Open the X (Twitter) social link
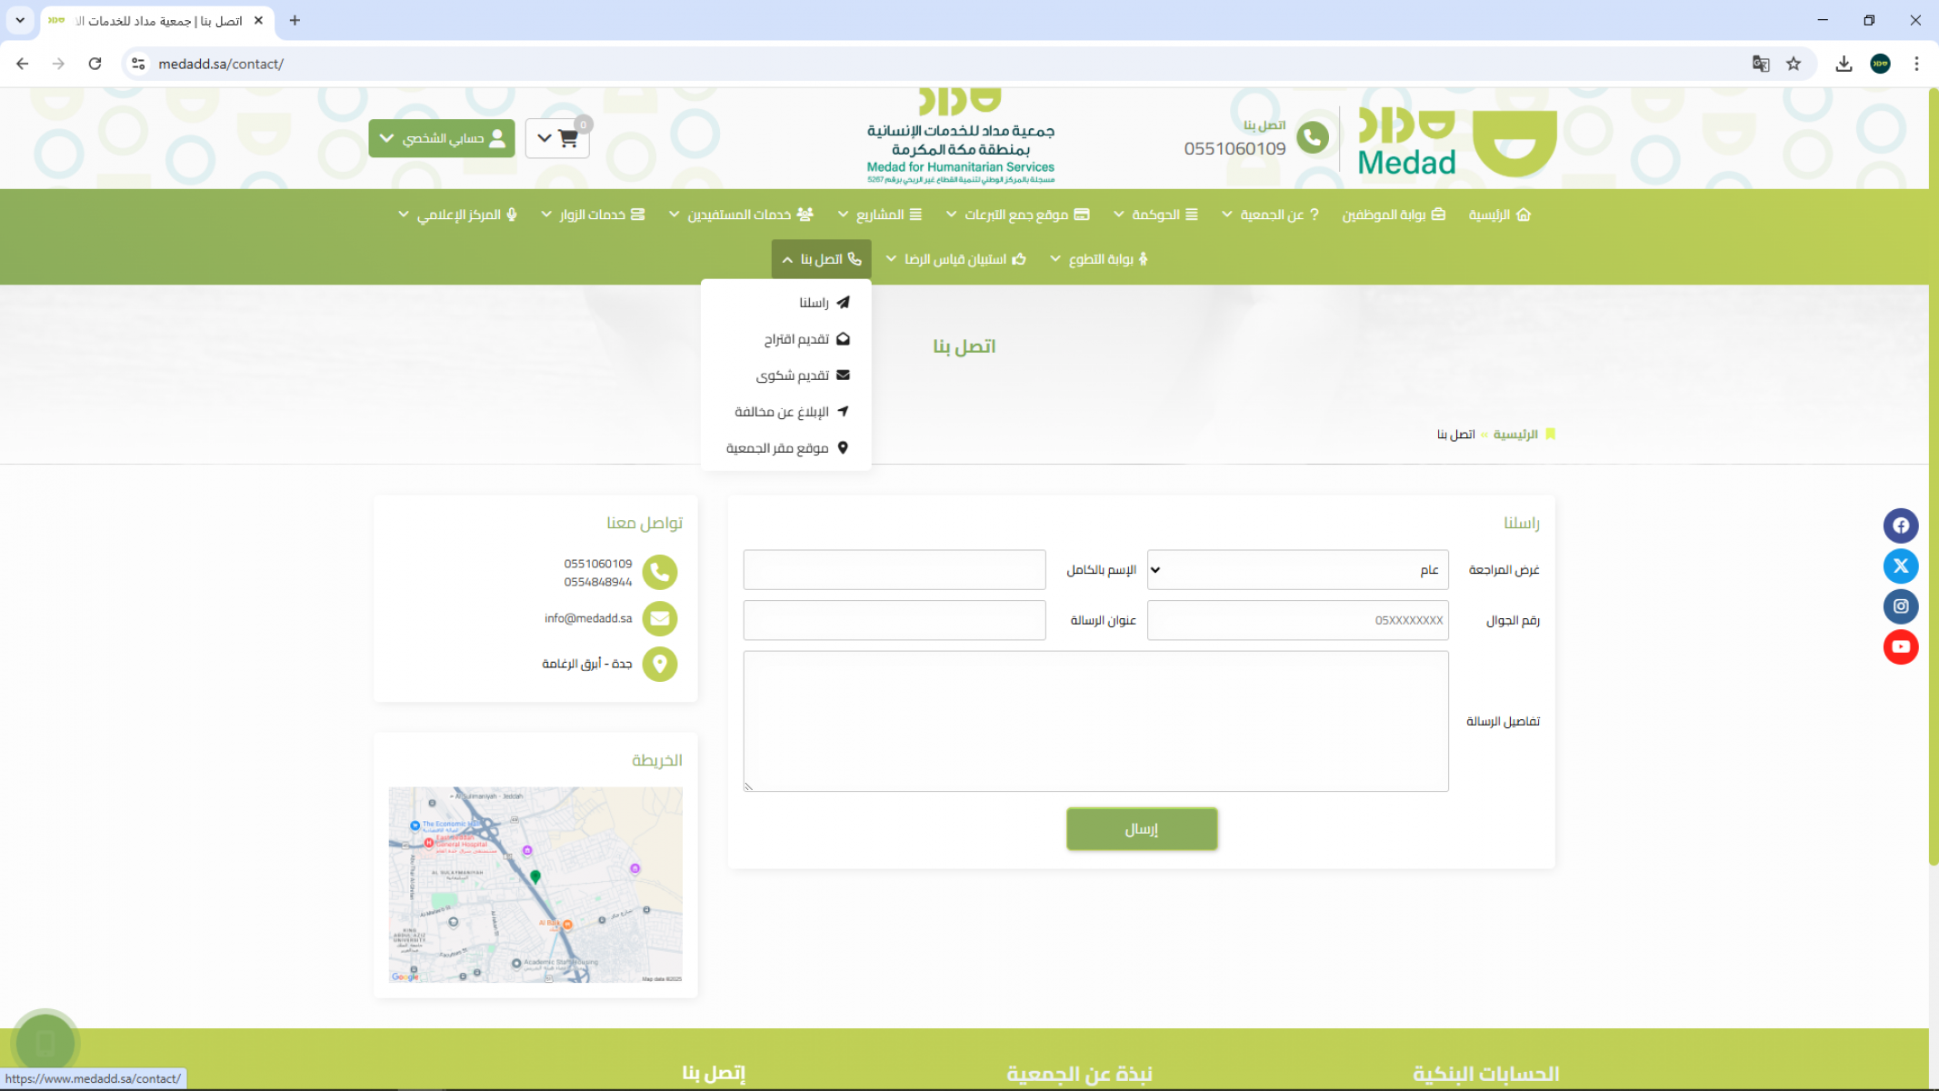Image resolution: width=1939 pixels, height=1091 pixels. (1900, 566)
